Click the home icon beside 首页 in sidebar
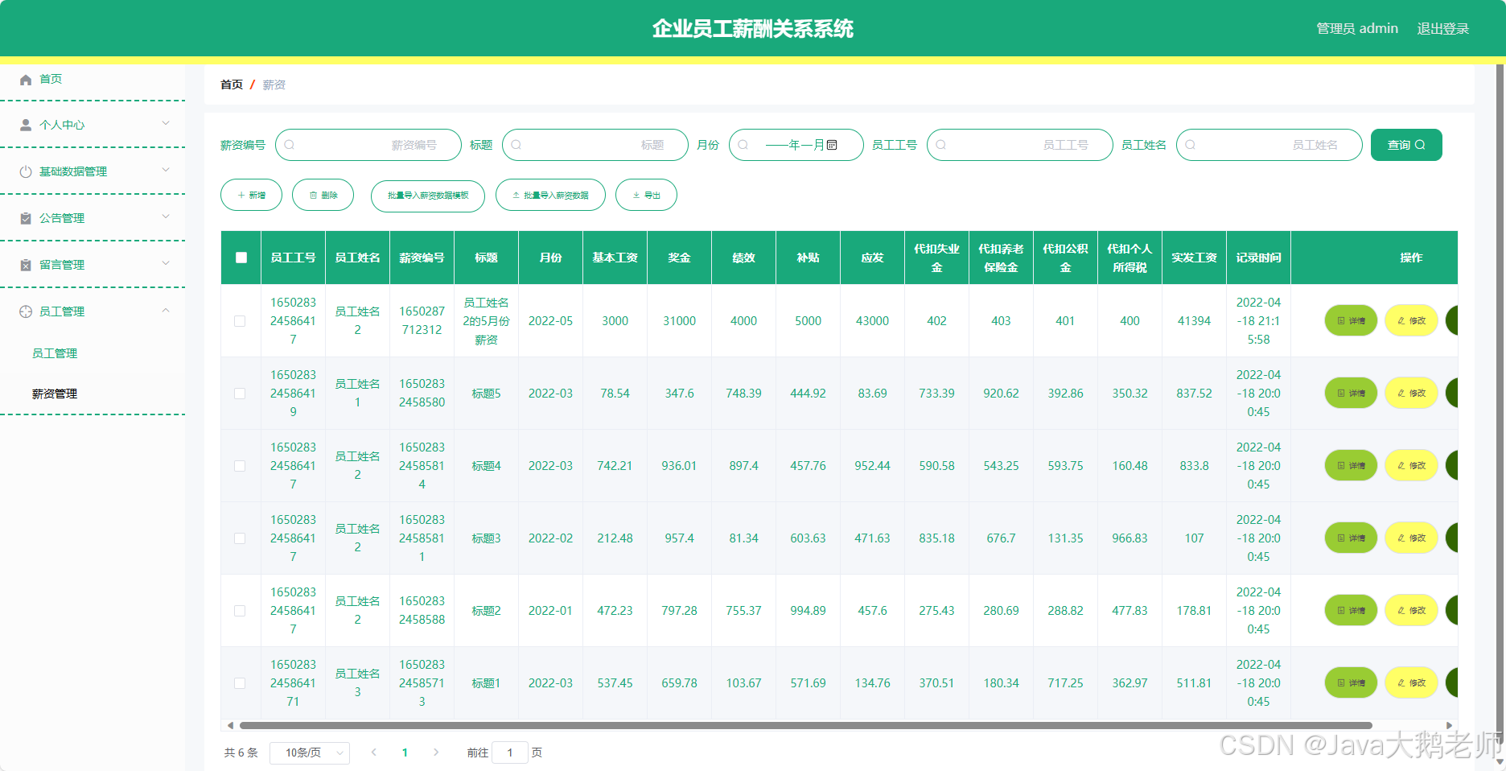Screen dimensions: 1506x771 click(25, 79)
